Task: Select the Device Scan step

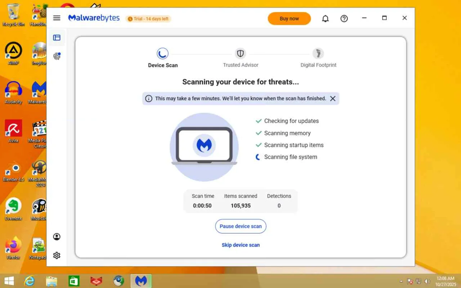Action: point(163,58)
